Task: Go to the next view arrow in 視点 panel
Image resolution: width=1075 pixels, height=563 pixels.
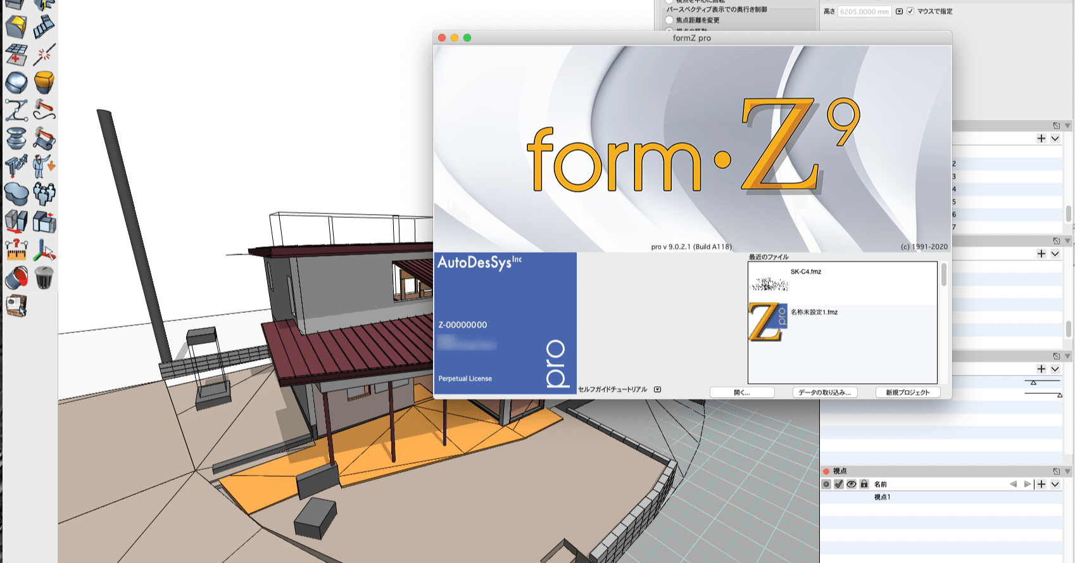Action: click(1028, 484)
